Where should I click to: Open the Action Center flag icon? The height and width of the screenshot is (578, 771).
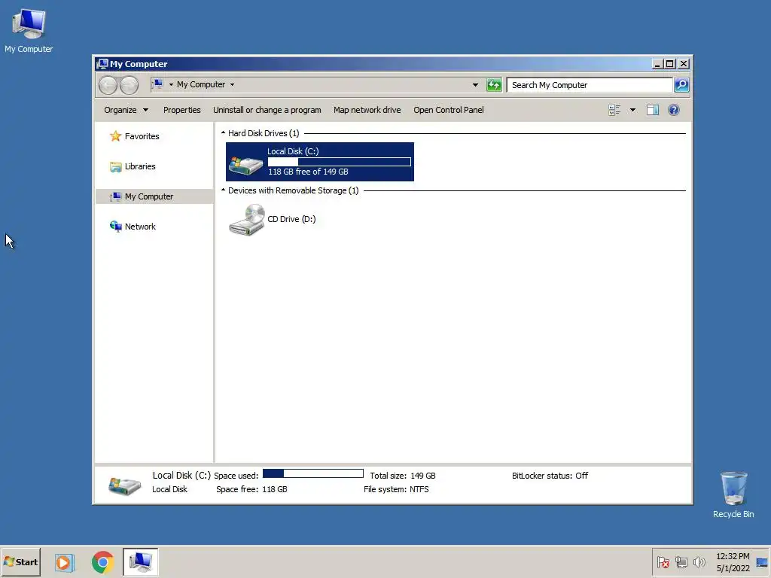point(663,562)
